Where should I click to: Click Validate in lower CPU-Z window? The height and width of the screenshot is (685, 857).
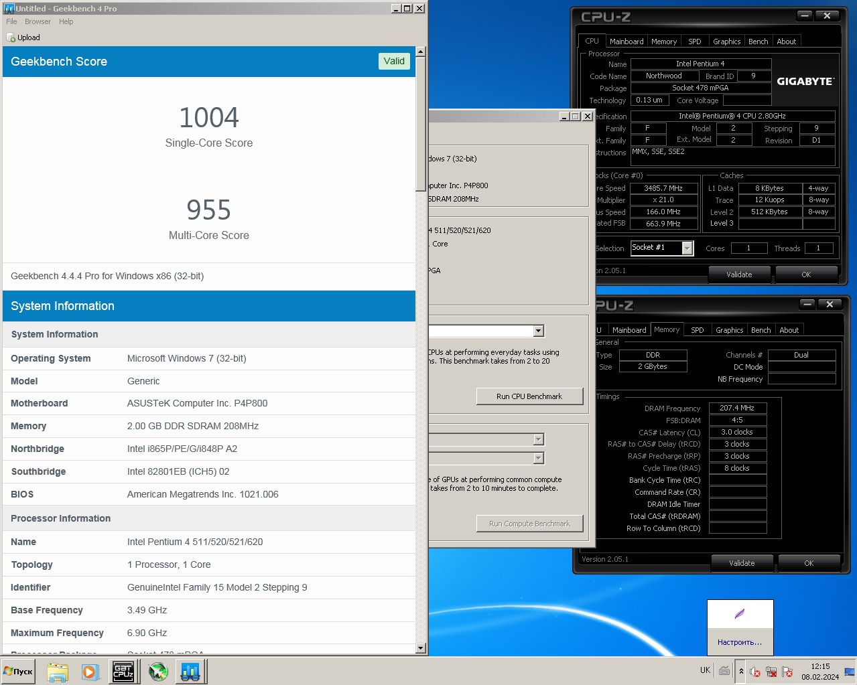point(742,563)
